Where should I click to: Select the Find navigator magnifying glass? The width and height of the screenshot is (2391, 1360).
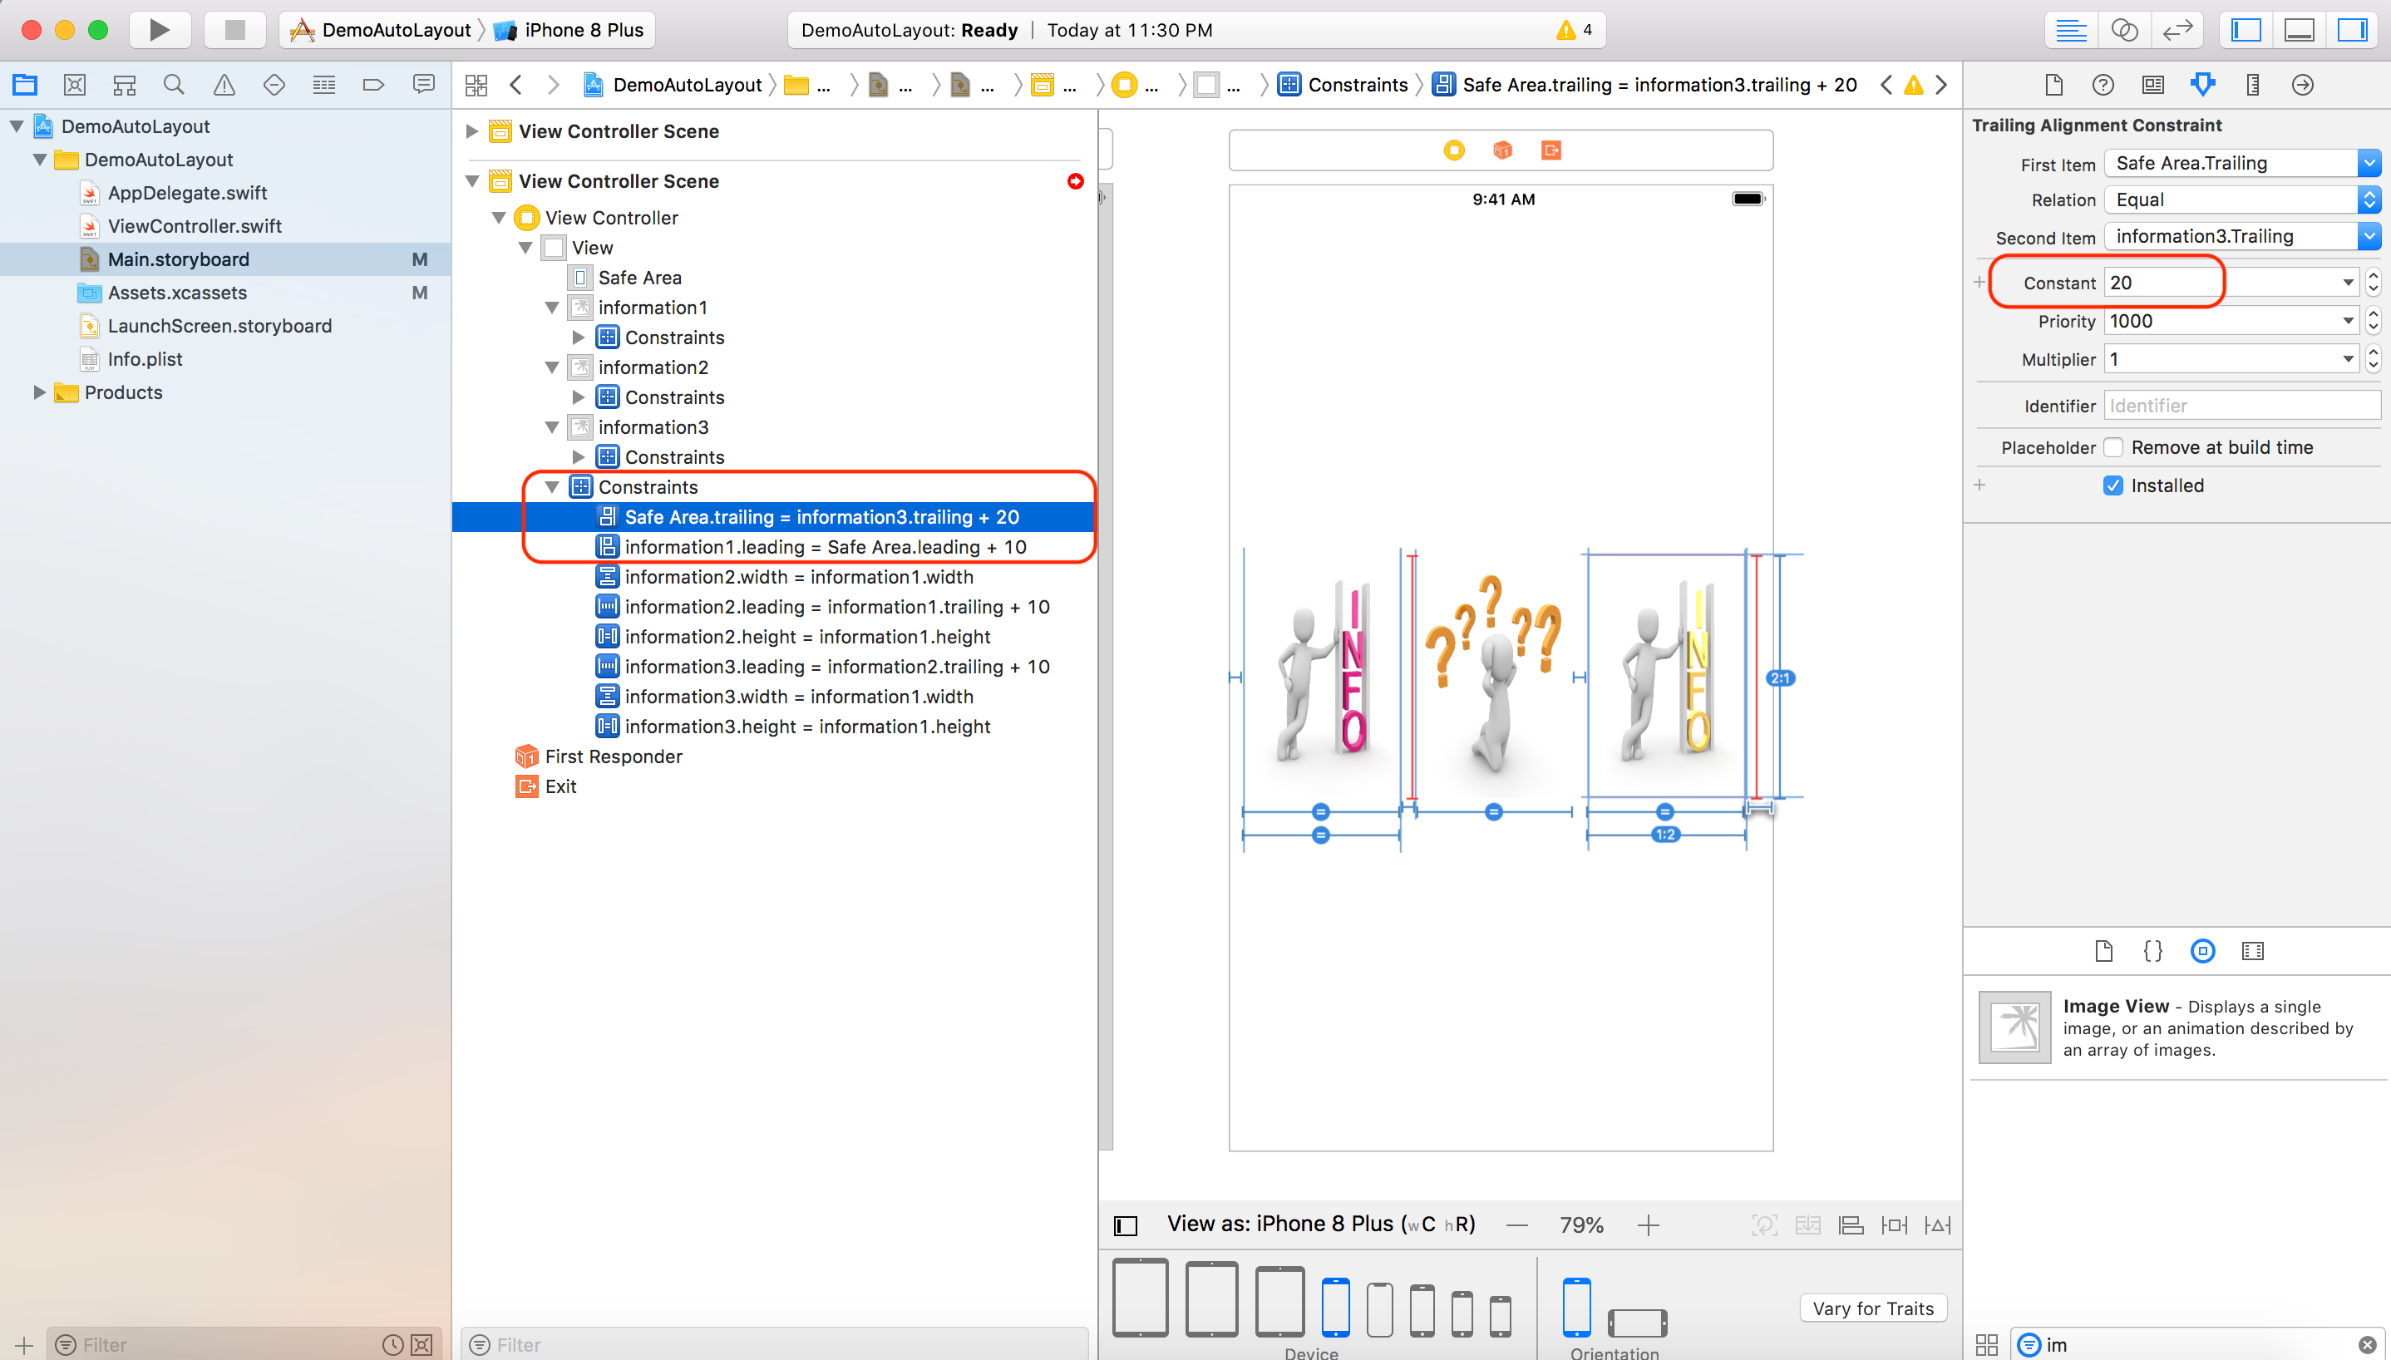coord(174,84)
